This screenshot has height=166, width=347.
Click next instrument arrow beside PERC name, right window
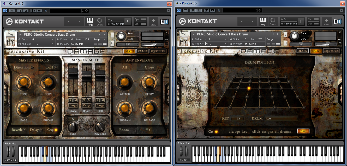click(278, 34)
